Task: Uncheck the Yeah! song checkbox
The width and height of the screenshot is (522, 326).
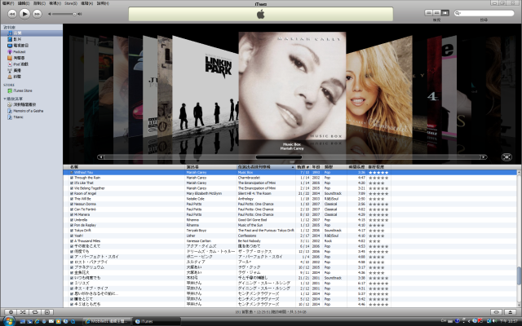Action: tap(72, 236)
